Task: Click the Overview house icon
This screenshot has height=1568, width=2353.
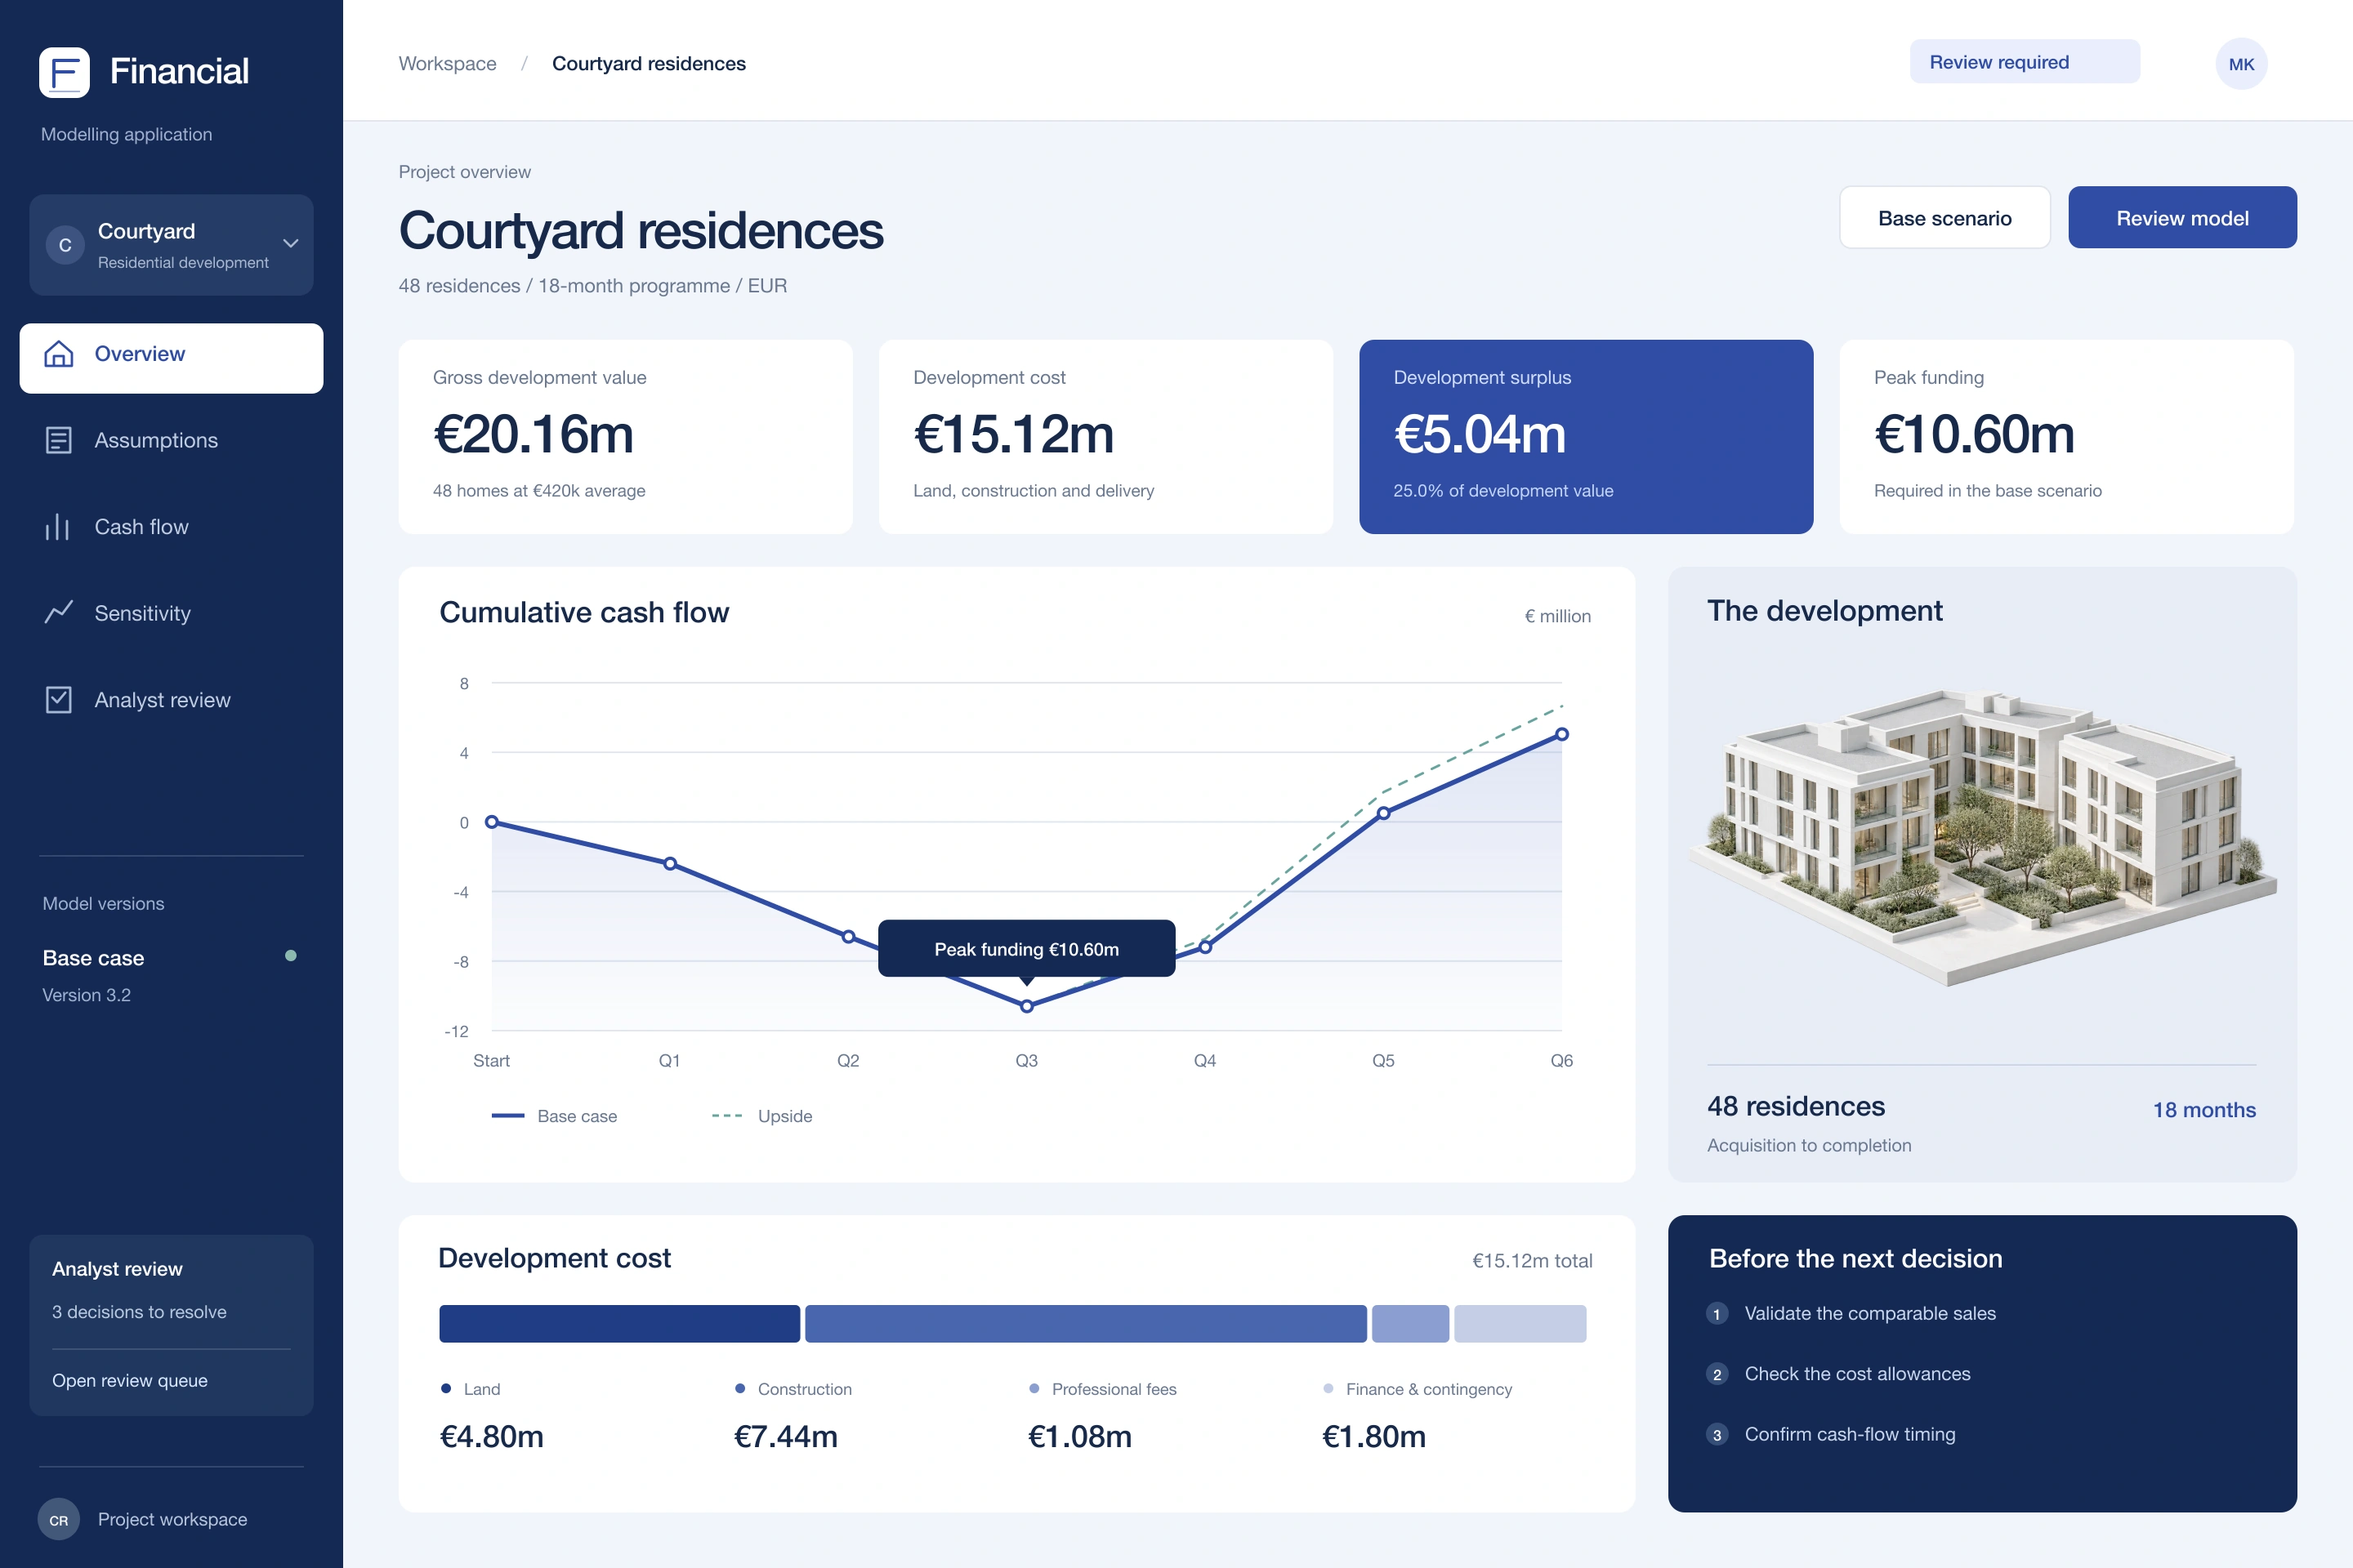Action: (59, 354)
